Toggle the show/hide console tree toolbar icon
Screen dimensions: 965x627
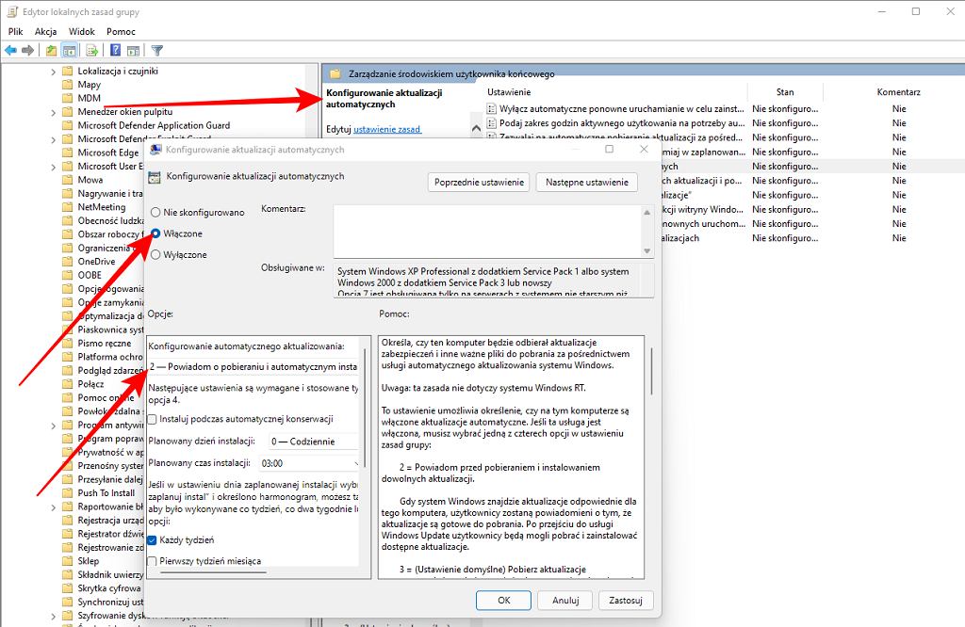70,51
